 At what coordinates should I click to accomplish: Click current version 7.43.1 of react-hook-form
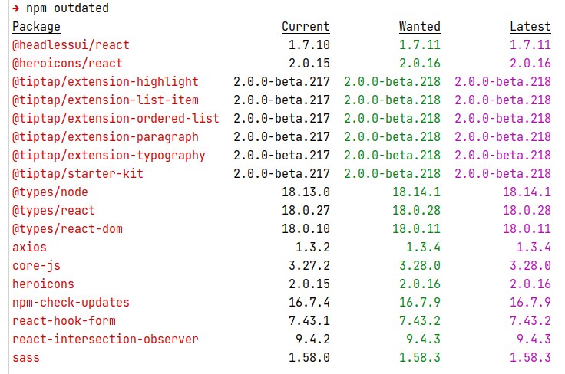point(309,321)
